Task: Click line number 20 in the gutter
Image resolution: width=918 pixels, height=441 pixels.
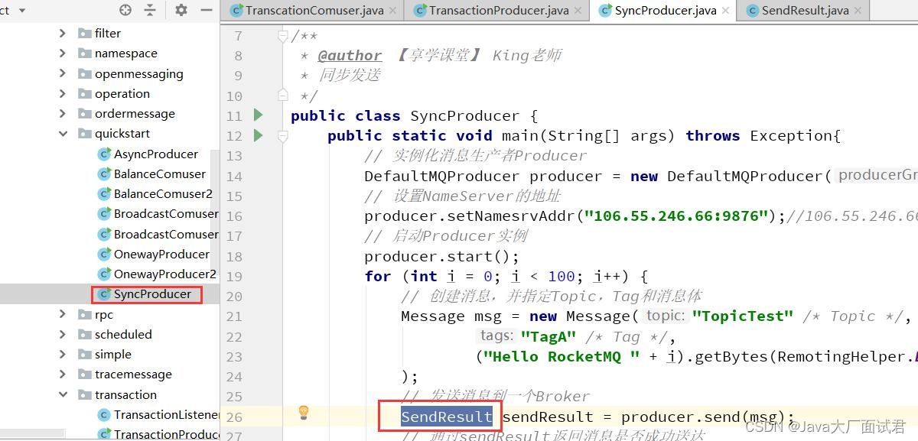Action: [x=234, y=297]
